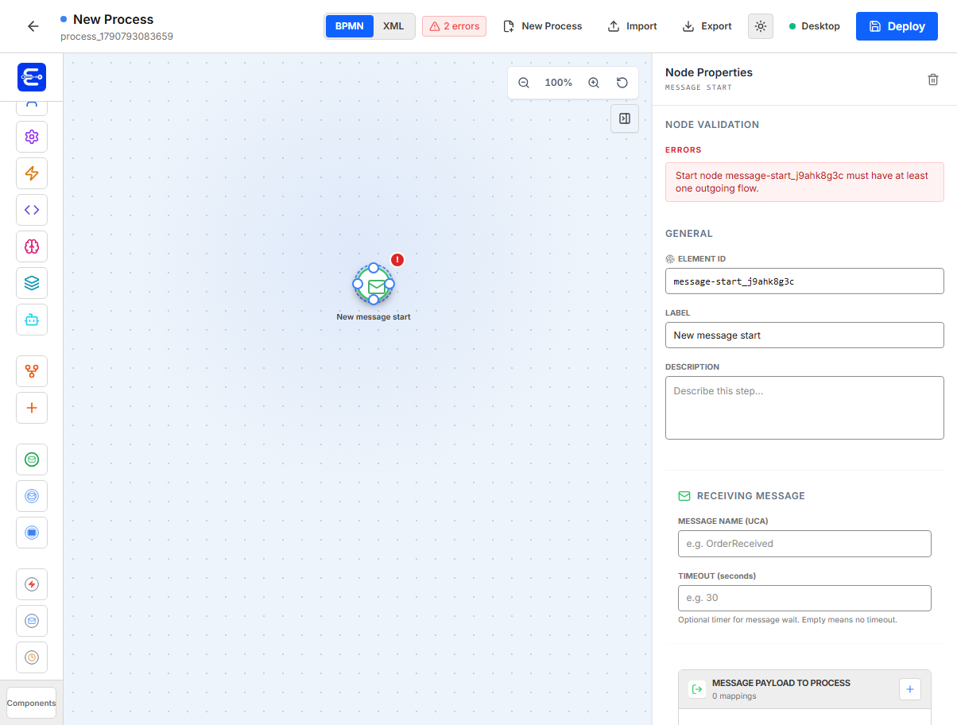Screen dimensions: 957x725
Task: Click the process title 'New Process'
Action: coord(114,19)
